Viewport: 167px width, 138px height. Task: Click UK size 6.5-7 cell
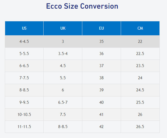[63, 102]
